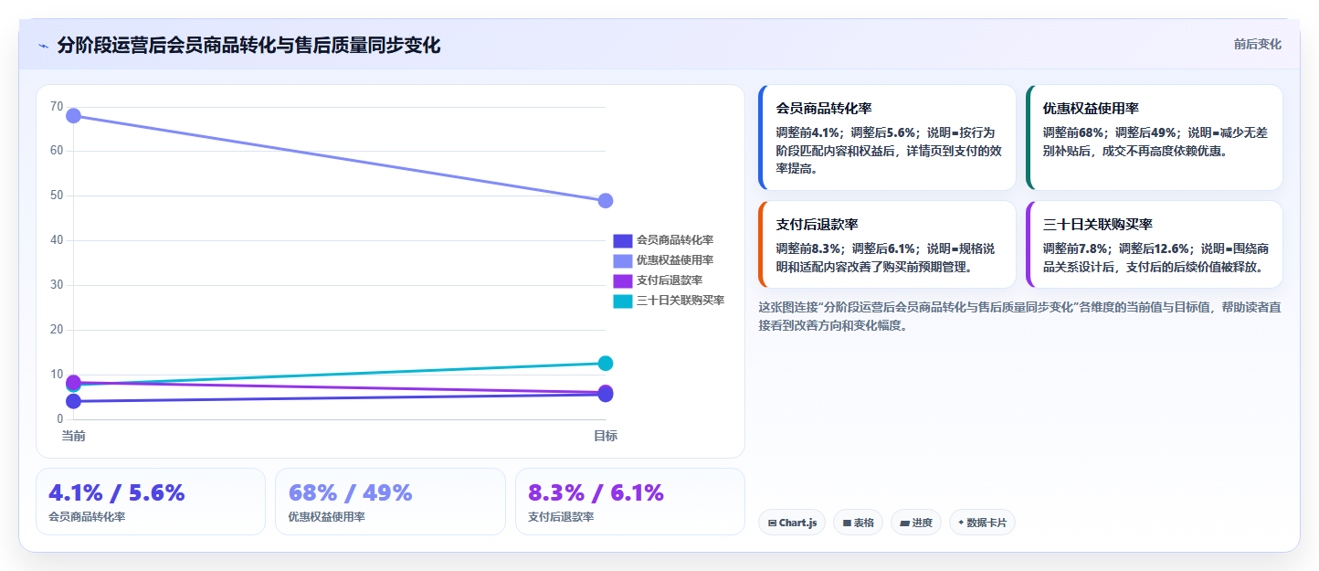Image resolution: width=1319 pixels, height=571 pixels.
Task: Select 三十日关联购买率 target data point
Action: (x=605, y=363)
